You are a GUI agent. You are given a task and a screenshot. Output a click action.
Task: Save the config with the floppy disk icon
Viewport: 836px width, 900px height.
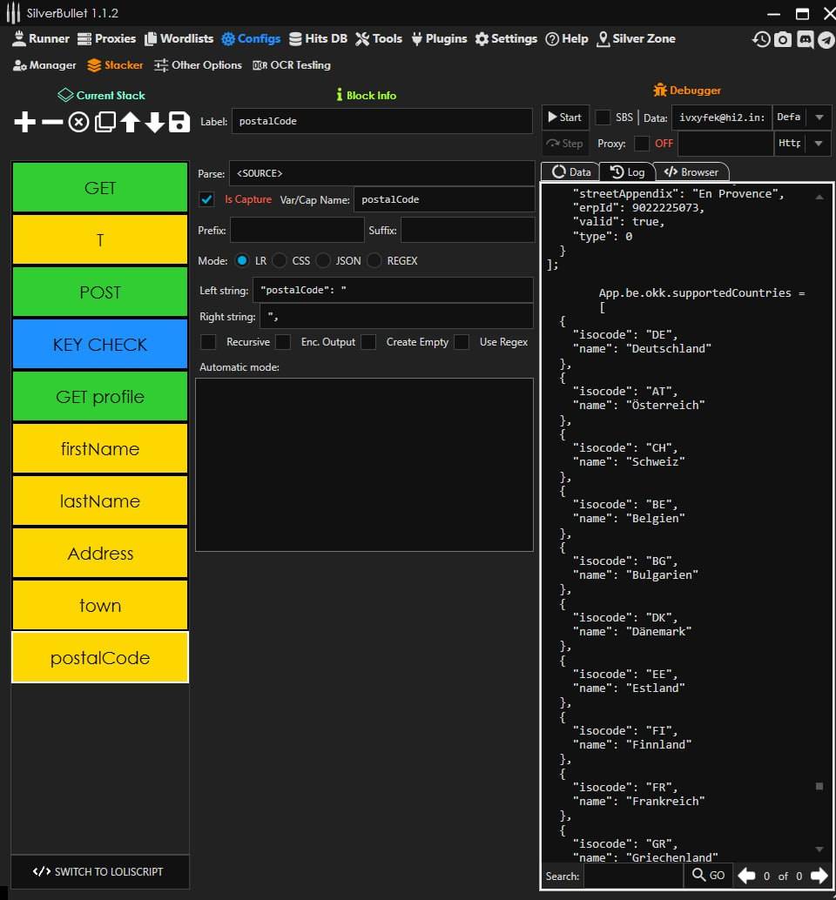pyautogui.click(x=179, y=122)
